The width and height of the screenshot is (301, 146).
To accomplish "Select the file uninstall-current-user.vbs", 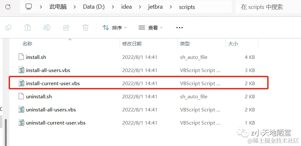I will tap(56, 123).
